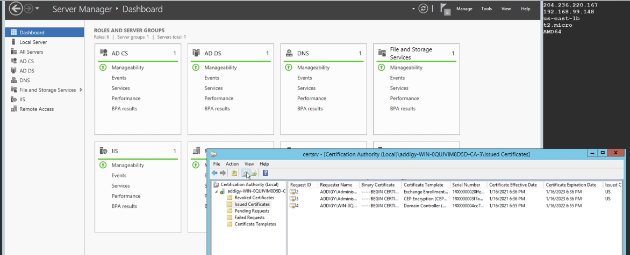Screen dimensions: 630x255
Task: Click the AD DS tile header icon
Action: pos(197,53)
